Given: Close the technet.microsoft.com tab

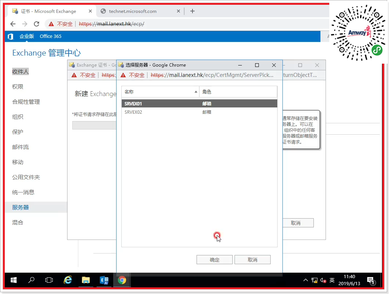Looking at the screenshot, I should coord(178,11).
